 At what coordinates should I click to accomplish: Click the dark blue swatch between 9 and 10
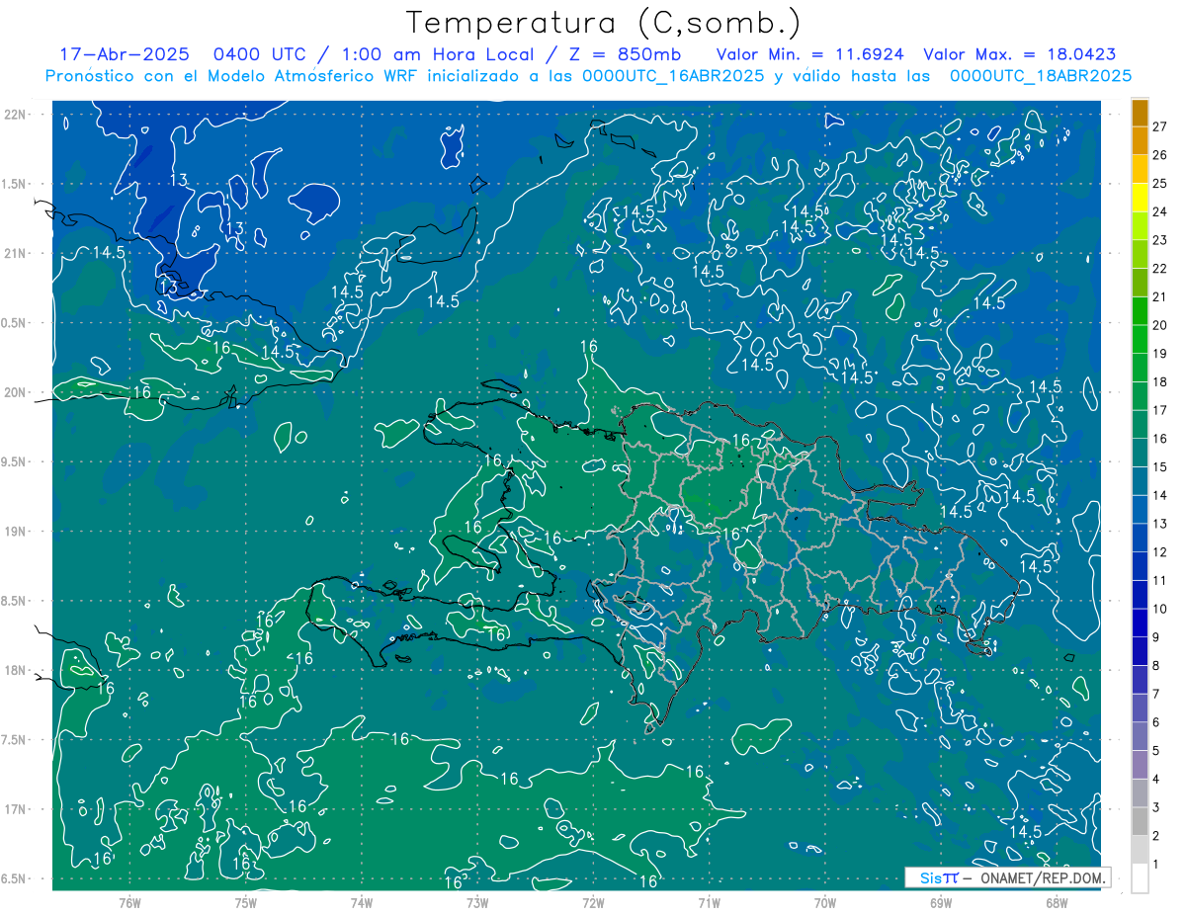(x=1140, y=623)
